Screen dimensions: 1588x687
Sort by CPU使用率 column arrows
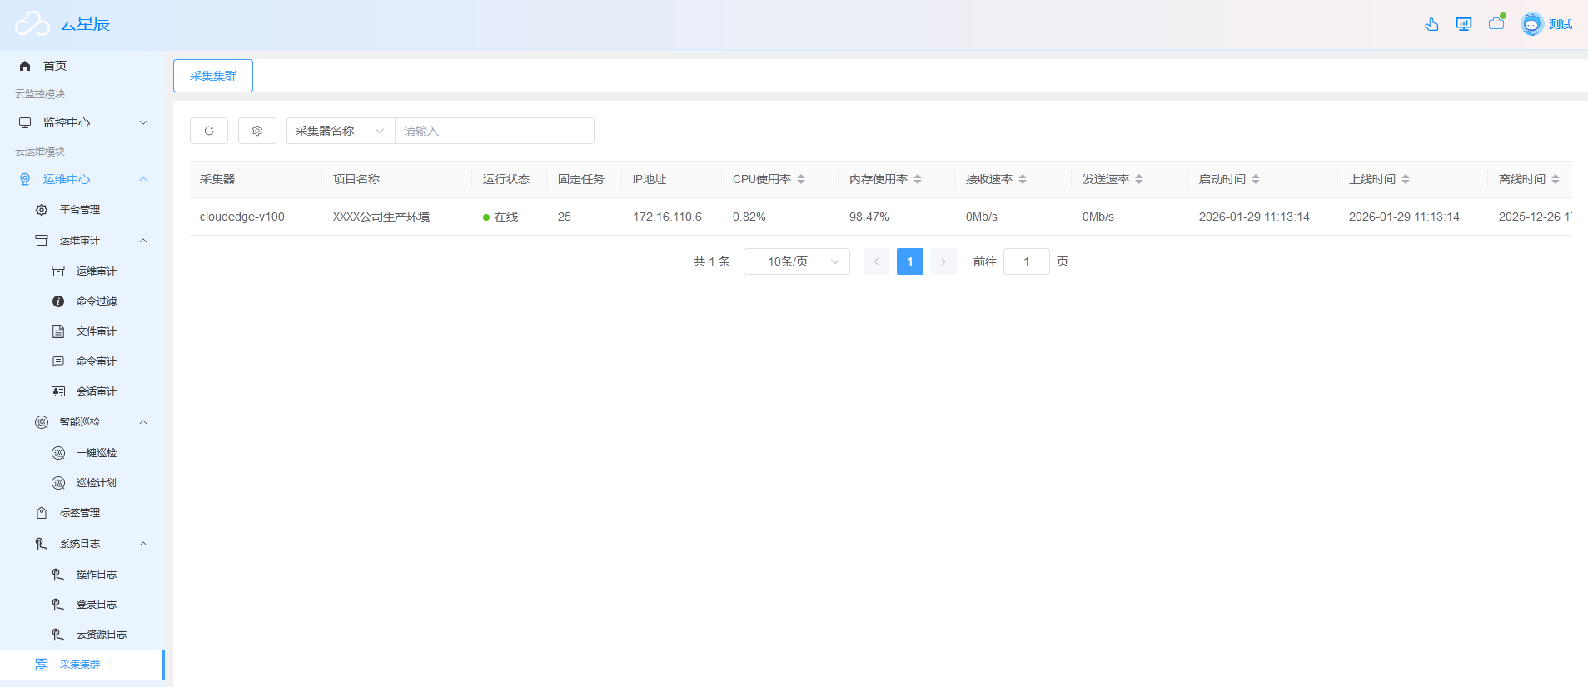[801, 179]
